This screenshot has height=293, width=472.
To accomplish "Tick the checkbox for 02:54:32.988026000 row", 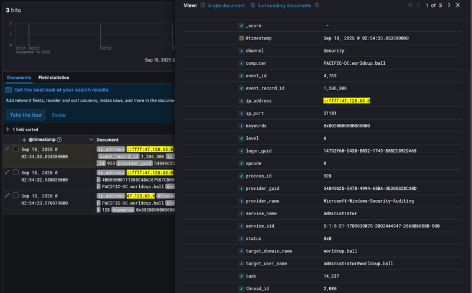I will pyautogui.click(x=16, y=172).
